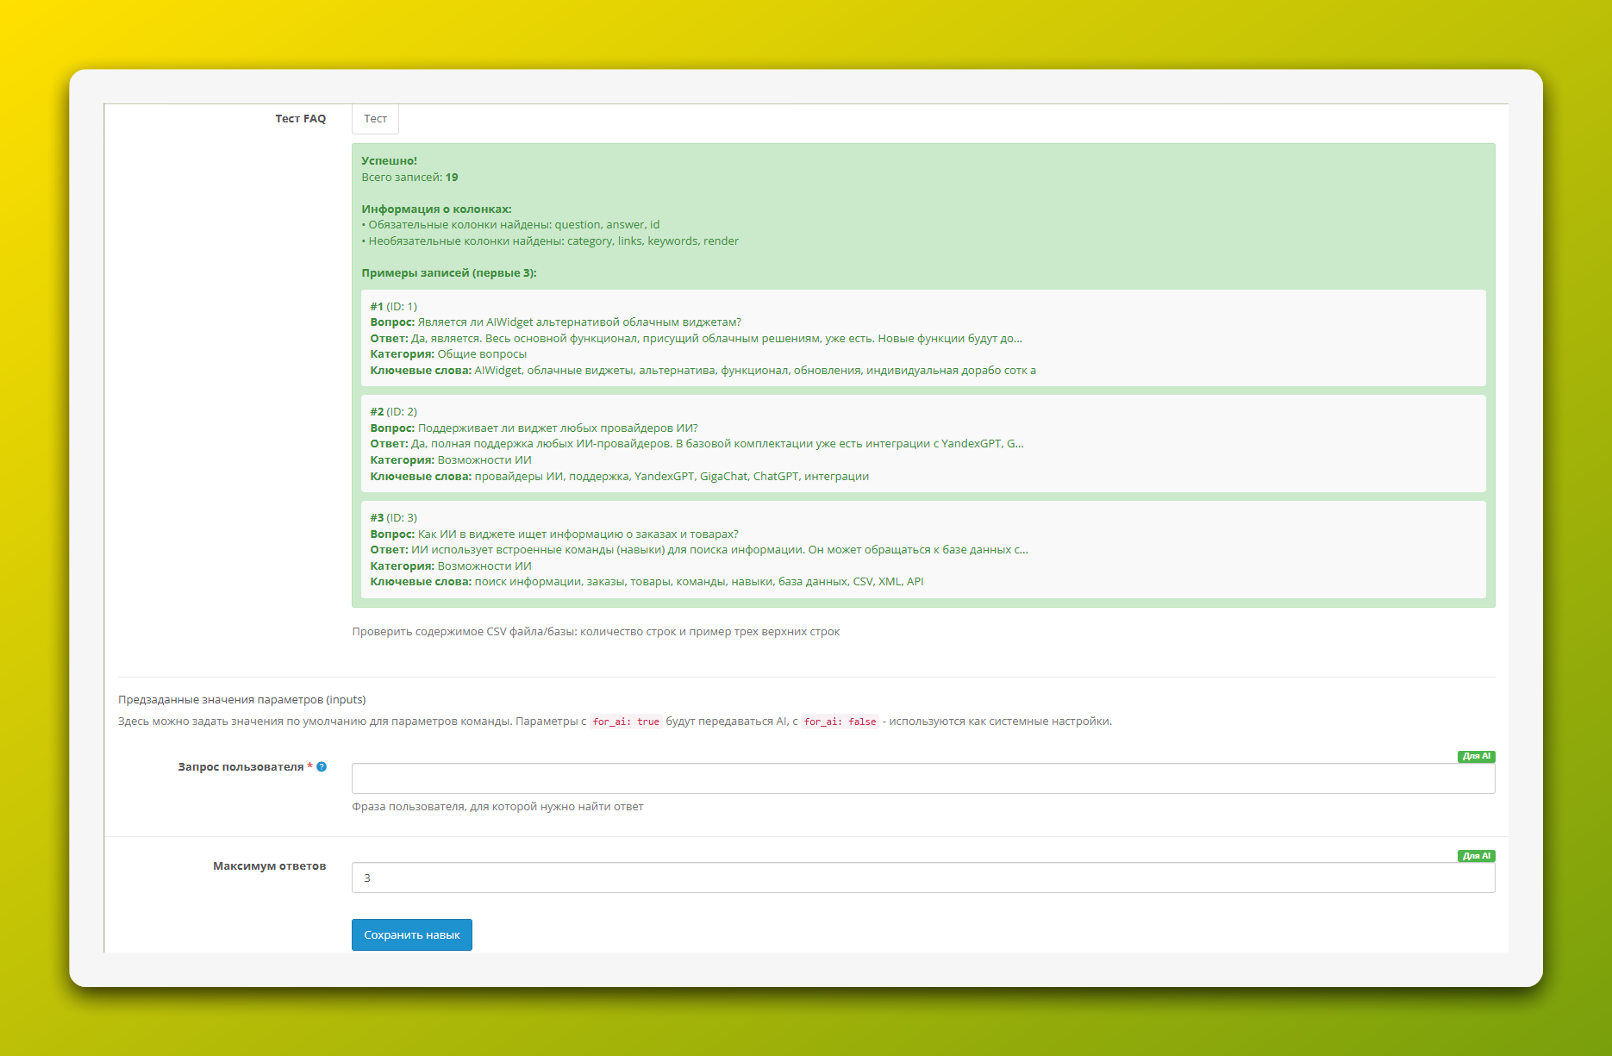This screenshot has height=1056, width=1612.
Task: Select example record #2 about AI providers
Action: tap(922, 444)
